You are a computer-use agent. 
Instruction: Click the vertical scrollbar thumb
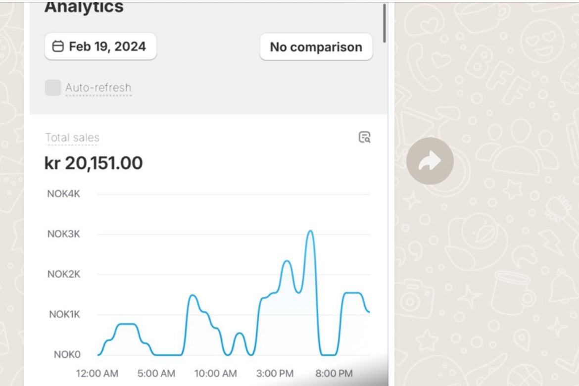click(385, 23)
